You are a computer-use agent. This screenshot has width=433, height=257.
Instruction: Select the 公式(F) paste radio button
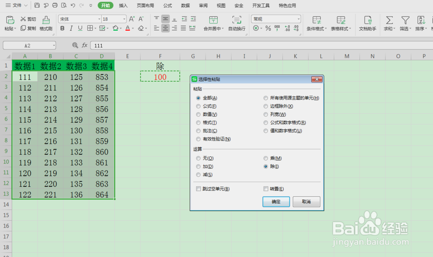(198, 106)
